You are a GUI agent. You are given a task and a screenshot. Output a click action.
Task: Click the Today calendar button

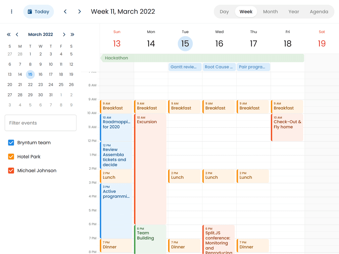38,12
